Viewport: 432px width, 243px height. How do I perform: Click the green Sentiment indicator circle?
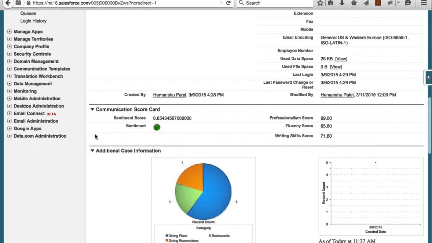pos(157,127)
